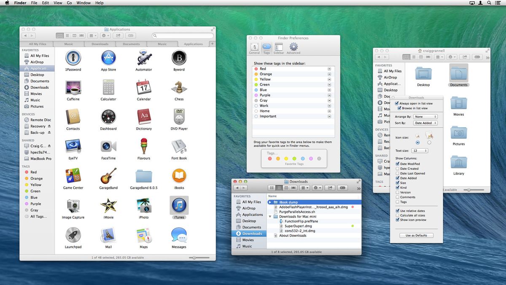Open GarageBand from the Applications window

click(108, 176)
